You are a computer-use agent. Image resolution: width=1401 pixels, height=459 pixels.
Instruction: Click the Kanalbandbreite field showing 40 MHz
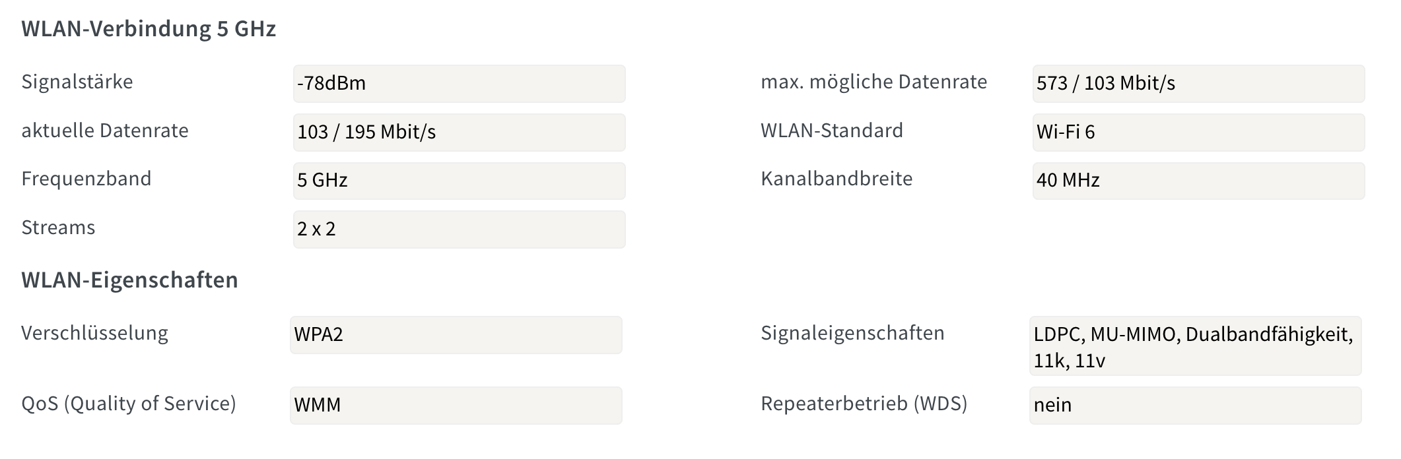tap(1198, 181)
